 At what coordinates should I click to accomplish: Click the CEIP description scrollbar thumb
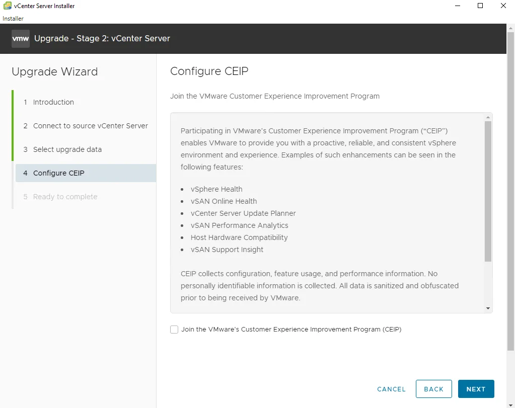(488, 191)
